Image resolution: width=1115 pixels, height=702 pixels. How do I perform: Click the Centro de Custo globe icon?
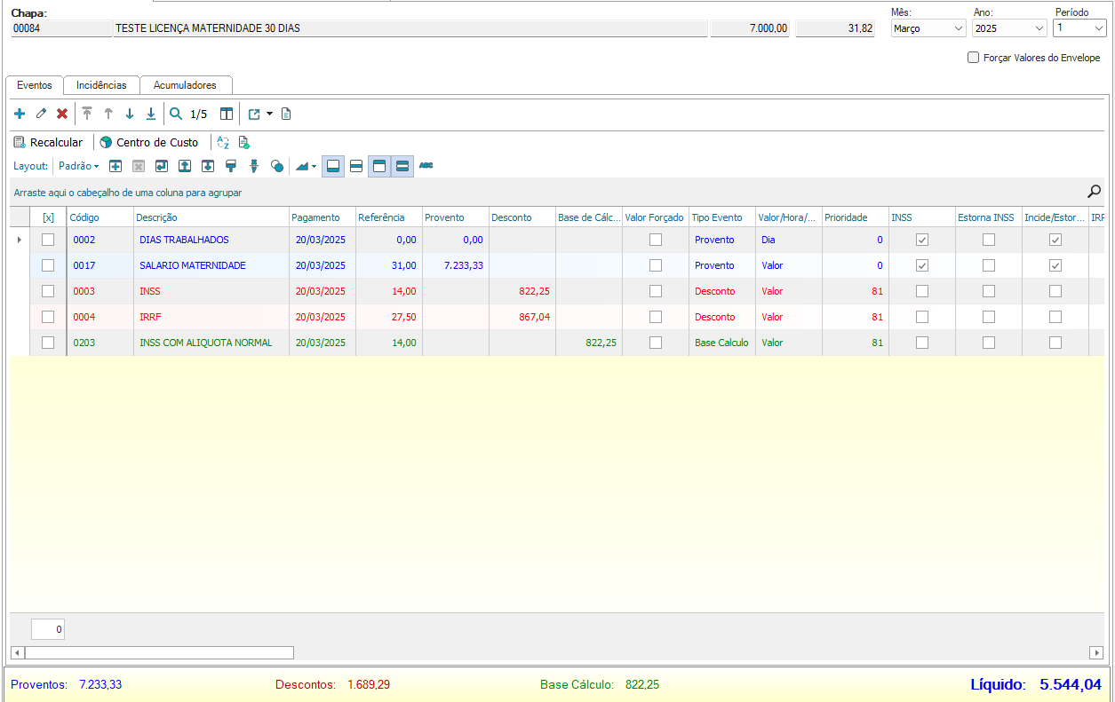pyautogui.click(x=107, y=142)
